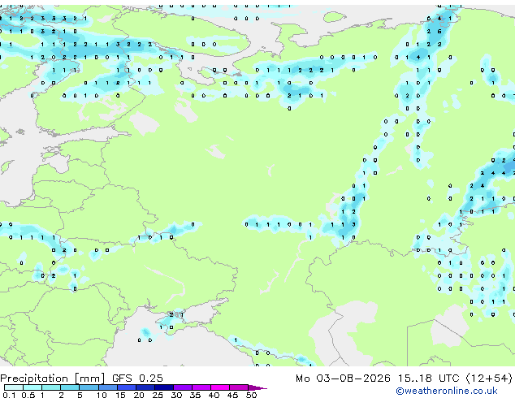The width and height of the screenshot is (515, 398).
Task: Click the 'Precipitation [mm]' title text
Action: coord(53,379)
